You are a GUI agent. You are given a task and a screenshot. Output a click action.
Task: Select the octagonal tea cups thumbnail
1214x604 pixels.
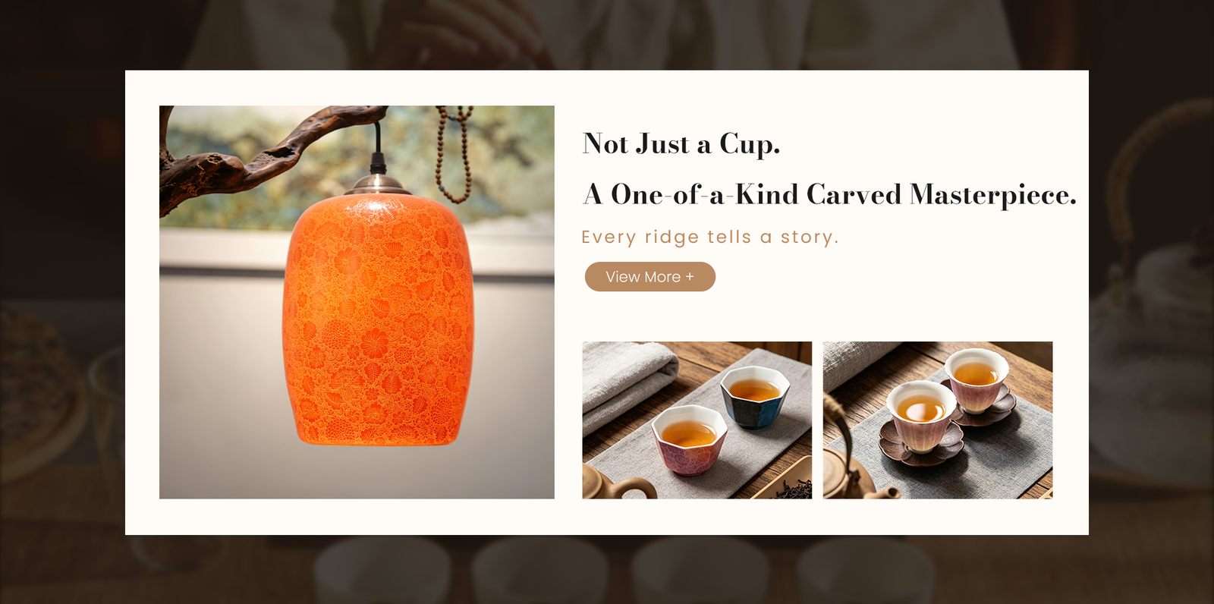697,420
